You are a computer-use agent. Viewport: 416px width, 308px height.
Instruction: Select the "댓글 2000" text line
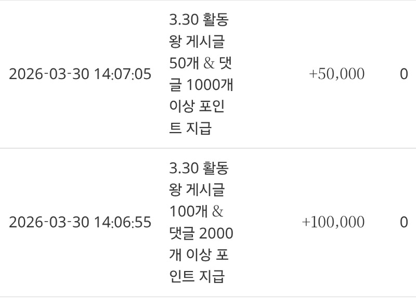[201, 234]
